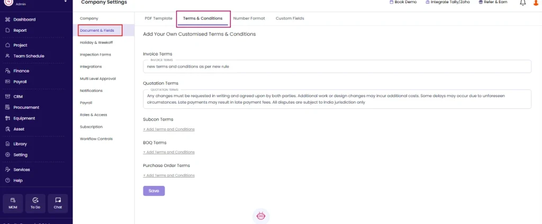542x224 pixels.
Task: Click the chatbot assistant icon
Action: tap(261, 216)
